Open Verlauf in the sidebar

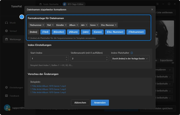click(x=13, y=31)
